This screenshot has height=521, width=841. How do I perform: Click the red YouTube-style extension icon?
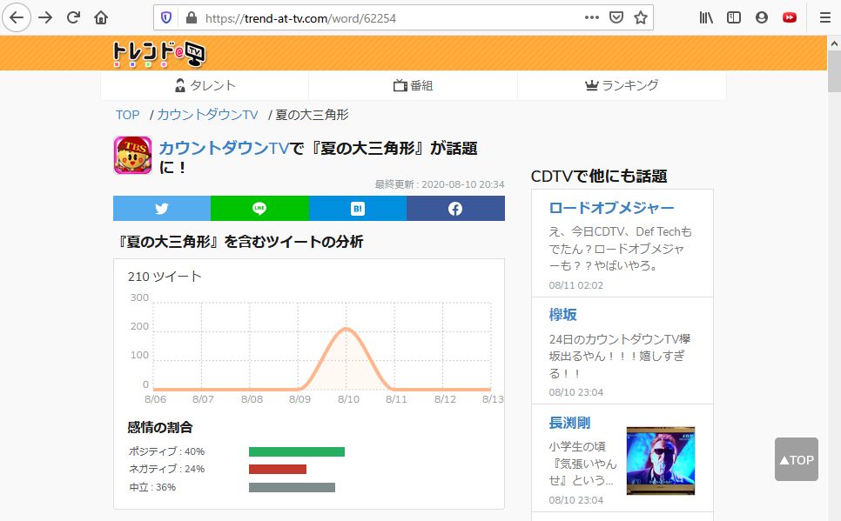(790, 17)
